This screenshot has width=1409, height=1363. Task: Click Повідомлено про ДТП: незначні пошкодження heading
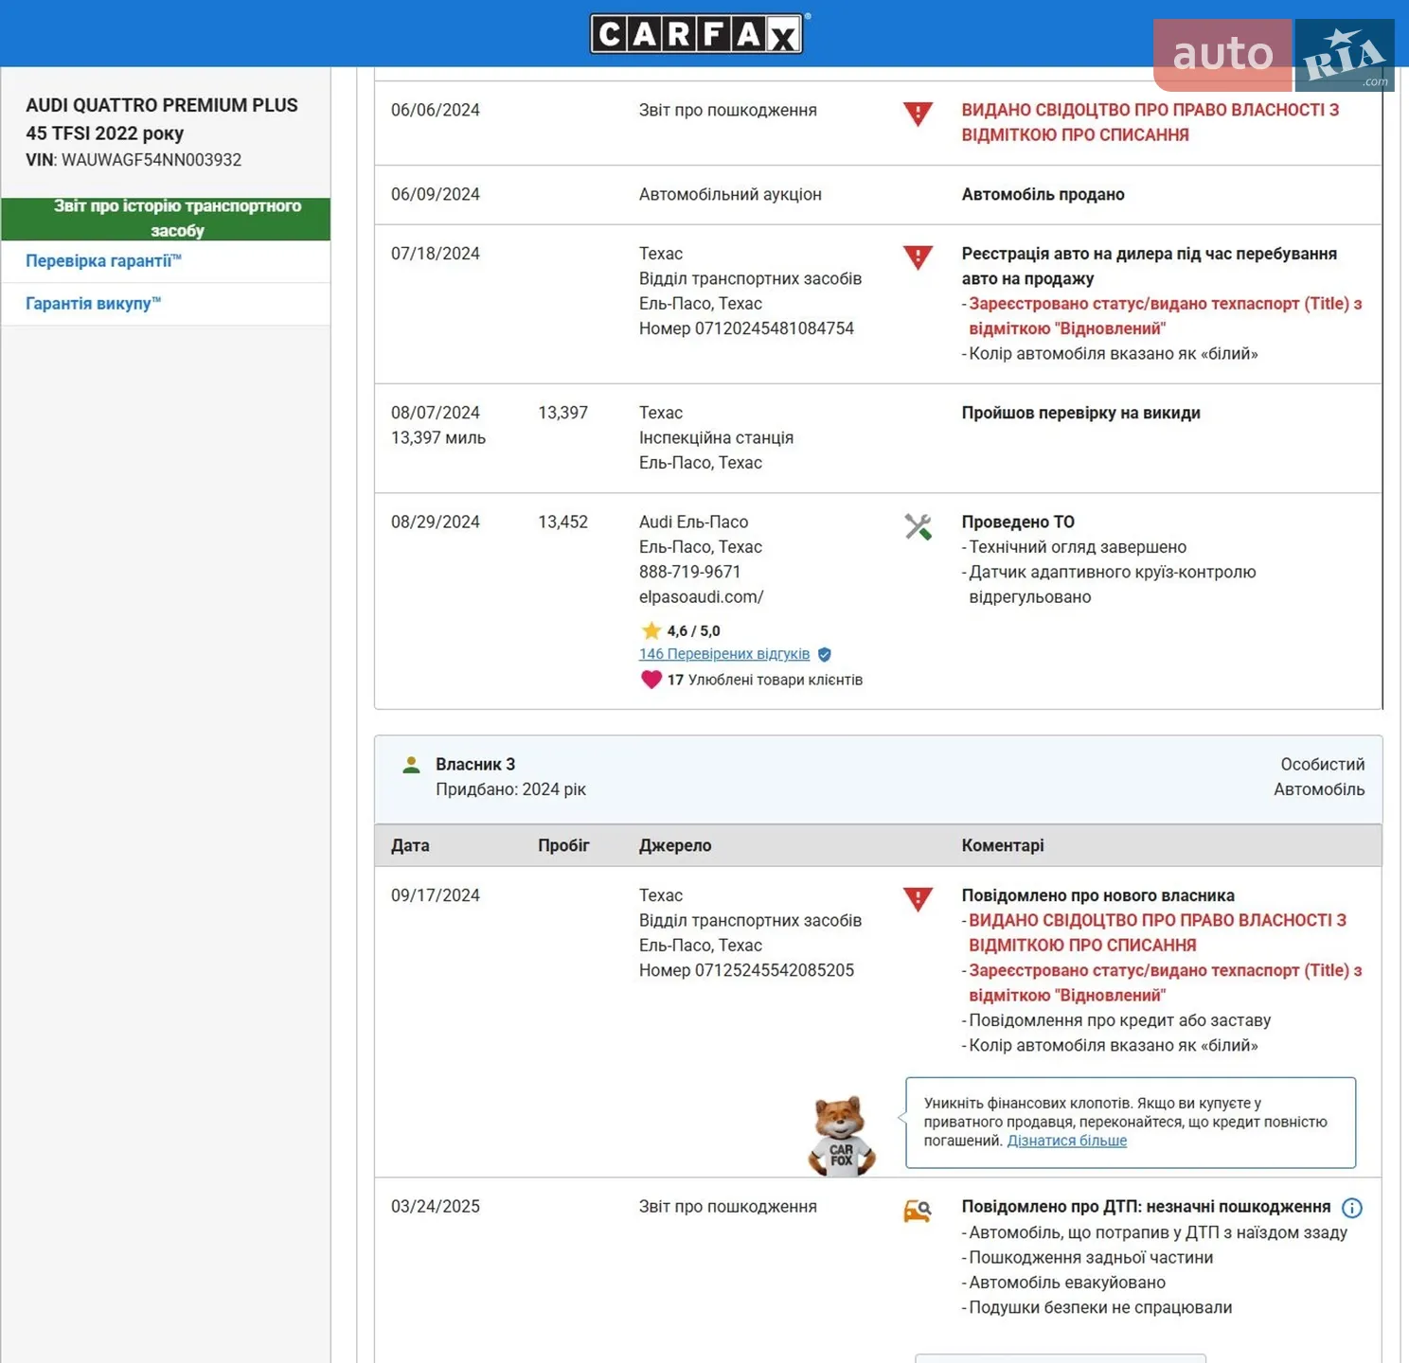click(x=1147, y=1207)
